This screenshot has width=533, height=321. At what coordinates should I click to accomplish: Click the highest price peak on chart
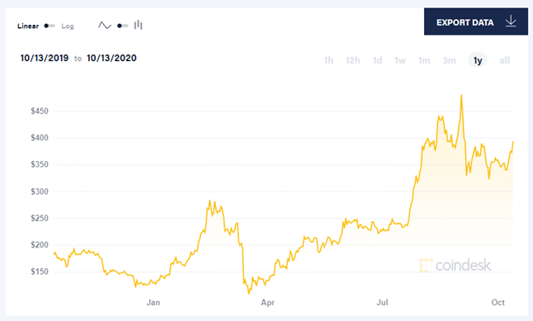461,96
